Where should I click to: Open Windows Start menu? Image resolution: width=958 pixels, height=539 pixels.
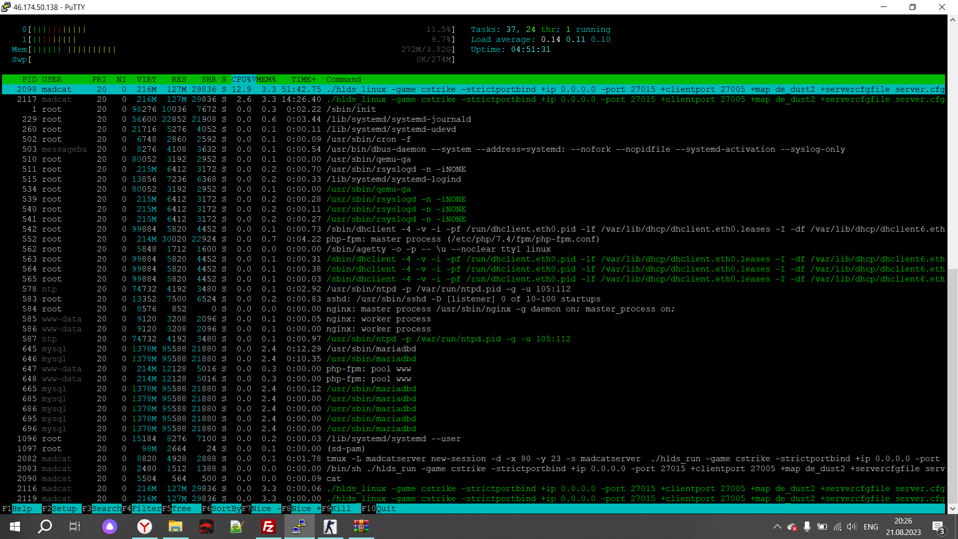click(x=15, y=527)
